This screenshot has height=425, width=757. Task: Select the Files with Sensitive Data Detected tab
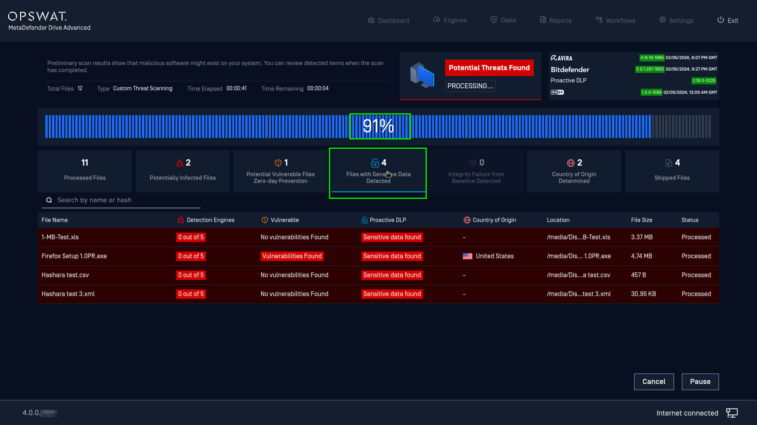[x=378, y=171]
